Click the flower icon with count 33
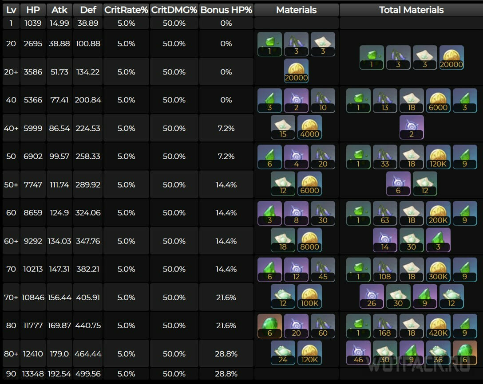The width and height of the screenshot is (483, 384). coord(385,157)
